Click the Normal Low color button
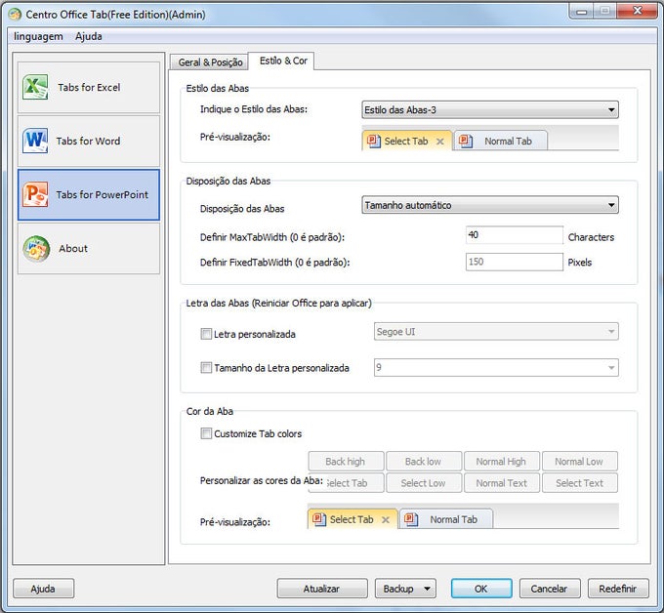The image size is (664, 613). click(x=579, y=462)
